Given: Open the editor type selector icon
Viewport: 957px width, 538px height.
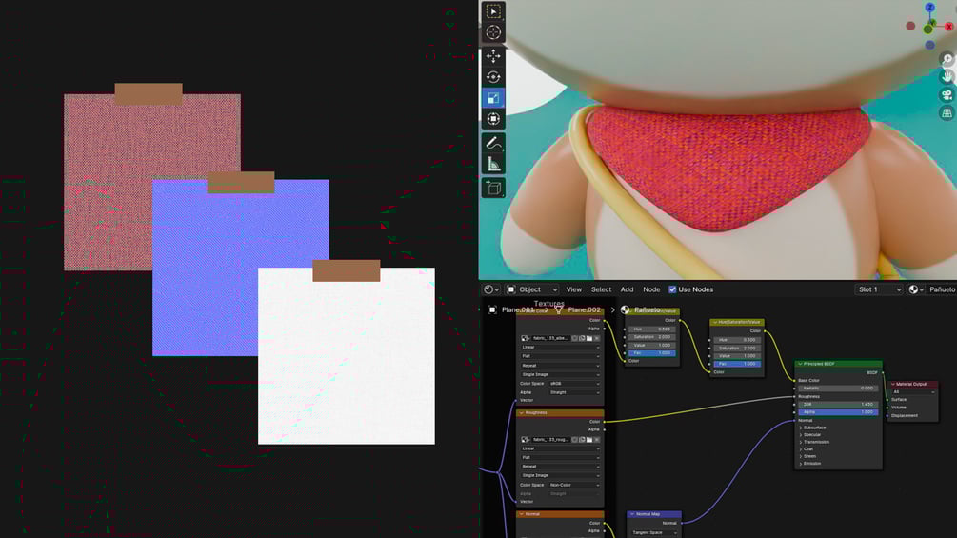Looking at the screenshot, I should tap(491, 289).
